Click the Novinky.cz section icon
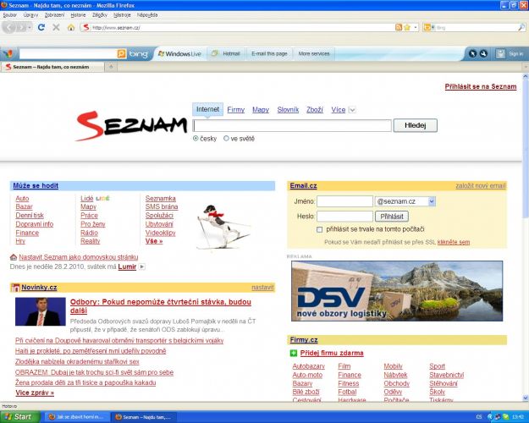Image resolution: width=529 pixels, height=423 pixels. pos(15,288)
